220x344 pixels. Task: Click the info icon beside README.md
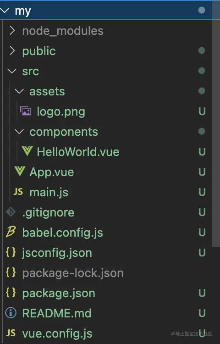(11, 313)
